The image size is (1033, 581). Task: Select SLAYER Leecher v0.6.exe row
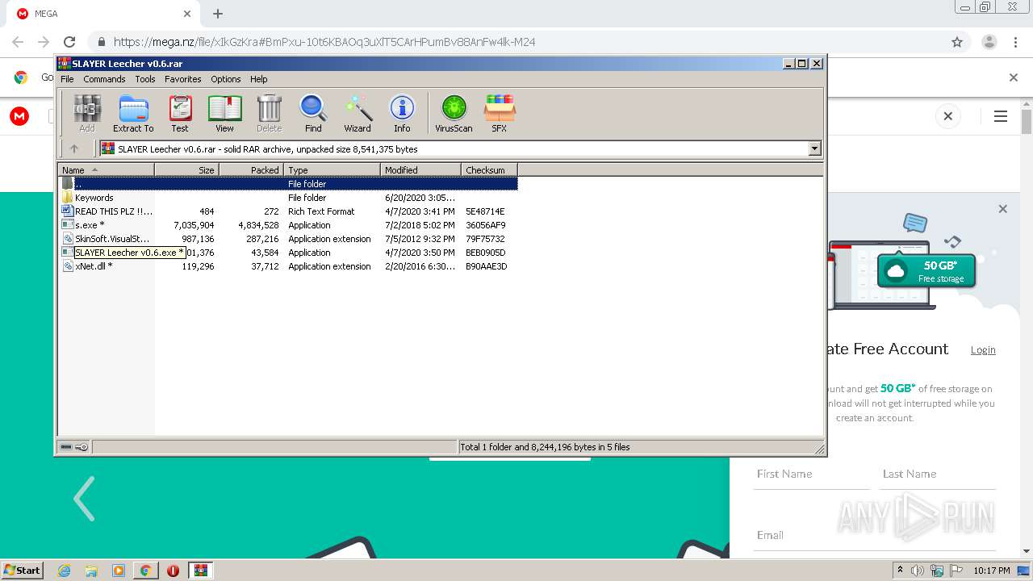click(x=288, y=253)
